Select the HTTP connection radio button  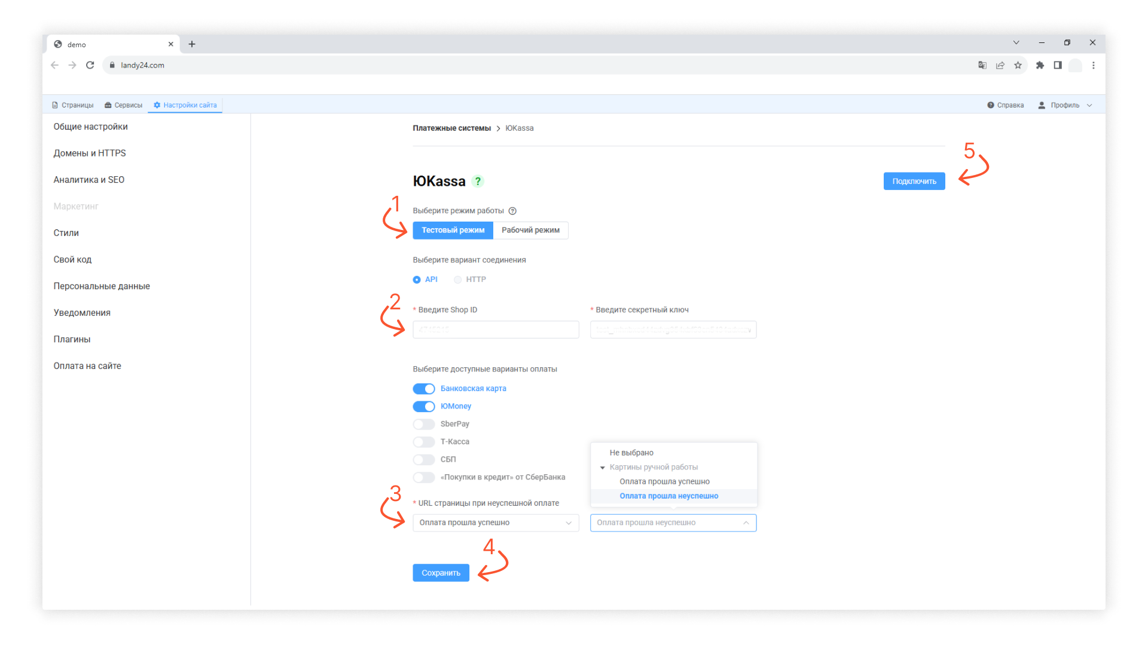tap(458, 279)
